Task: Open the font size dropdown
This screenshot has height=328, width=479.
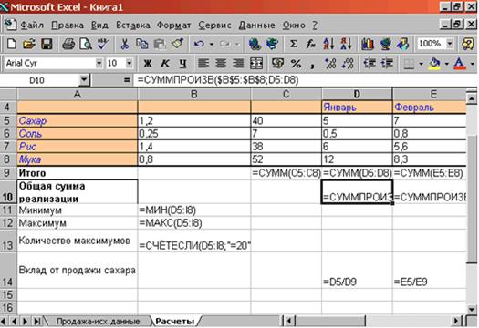Action: tap(130, 64)
